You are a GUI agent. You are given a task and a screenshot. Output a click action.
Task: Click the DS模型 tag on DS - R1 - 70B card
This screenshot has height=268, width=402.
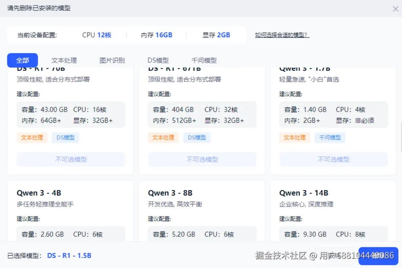pos(65,137)
